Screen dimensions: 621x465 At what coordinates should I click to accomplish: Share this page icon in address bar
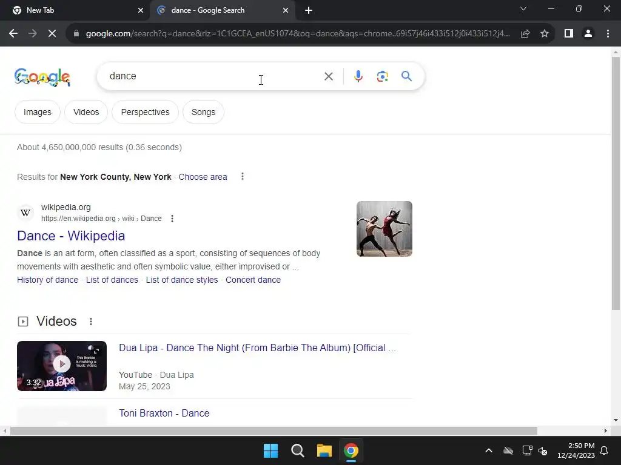pos(525,34)
